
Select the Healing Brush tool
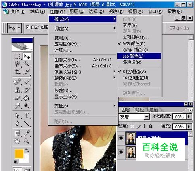click(17, 82)
